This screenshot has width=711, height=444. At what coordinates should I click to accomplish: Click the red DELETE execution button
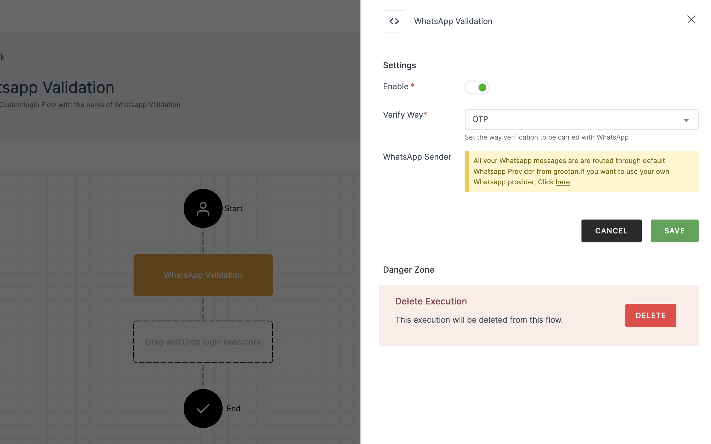point(651,315)
